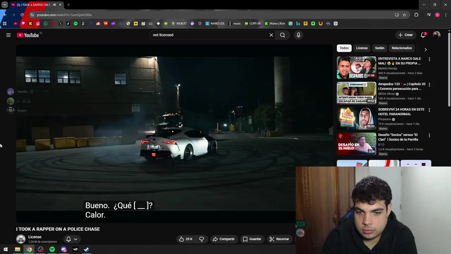The width and height of the screenshot is (451, 254).
Task: Open the tab search dropdown arrow
Action: pyautogui.click(x=5, y=5)
